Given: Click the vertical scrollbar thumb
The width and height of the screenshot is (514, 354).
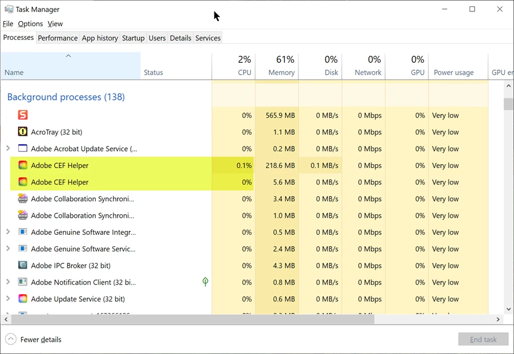Looking at the screenshot, I should (508, 104).
